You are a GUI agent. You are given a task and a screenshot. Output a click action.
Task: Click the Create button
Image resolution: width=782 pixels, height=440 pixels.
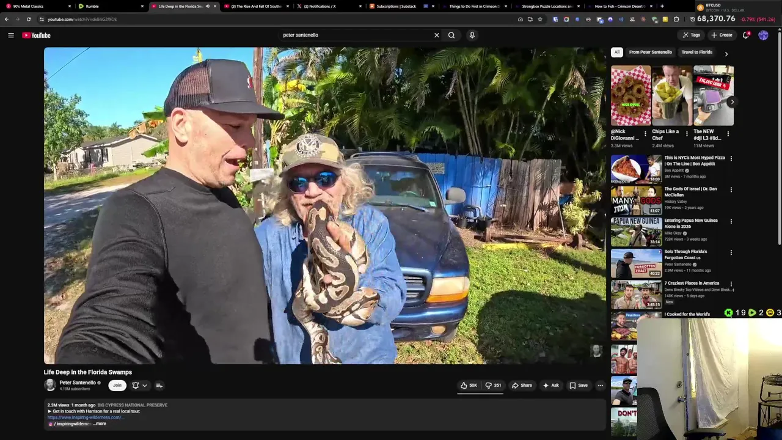pyautogui.click(x=722, y=35)
